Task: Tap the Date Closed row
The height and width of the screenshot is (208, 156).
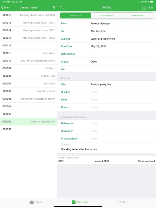Action: 107,54
